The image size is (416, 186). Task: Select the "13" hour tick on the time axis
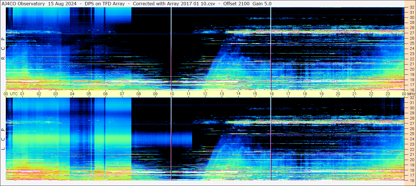(x=222, y=94)
